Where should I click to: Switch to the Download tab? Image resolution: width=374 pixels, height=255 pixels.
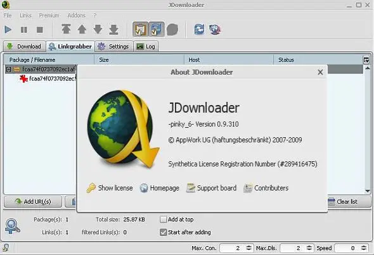coord(24,46)
